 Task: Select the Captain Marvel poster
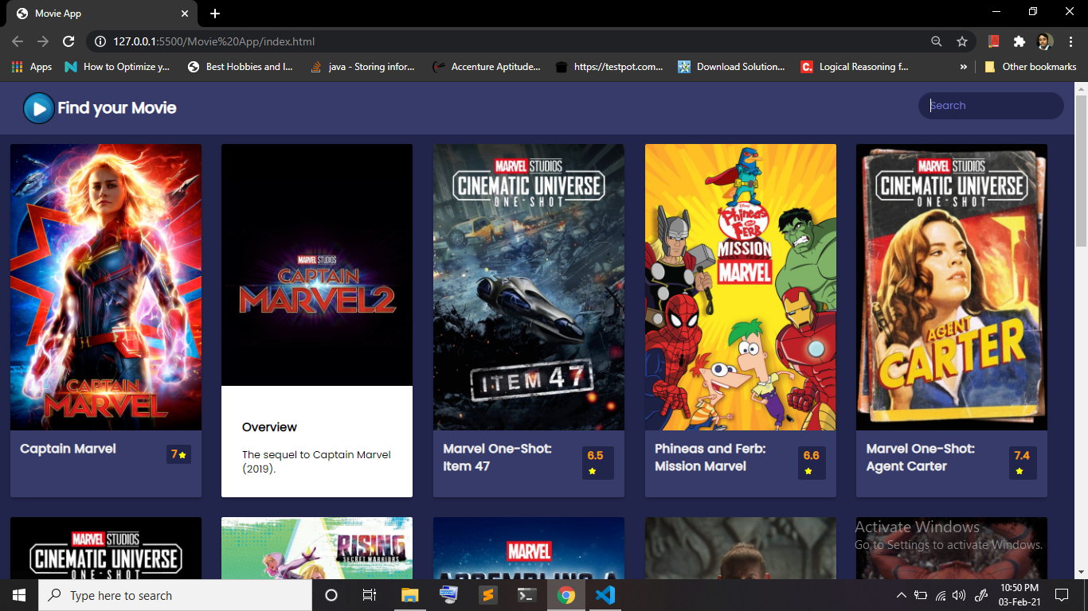click(105, 286)
